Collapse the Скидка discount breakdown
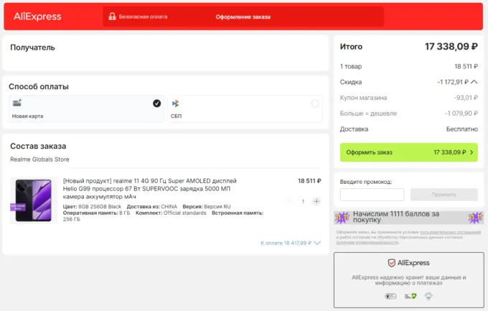Viewport: 488px width, 311px height. (474, 82)
